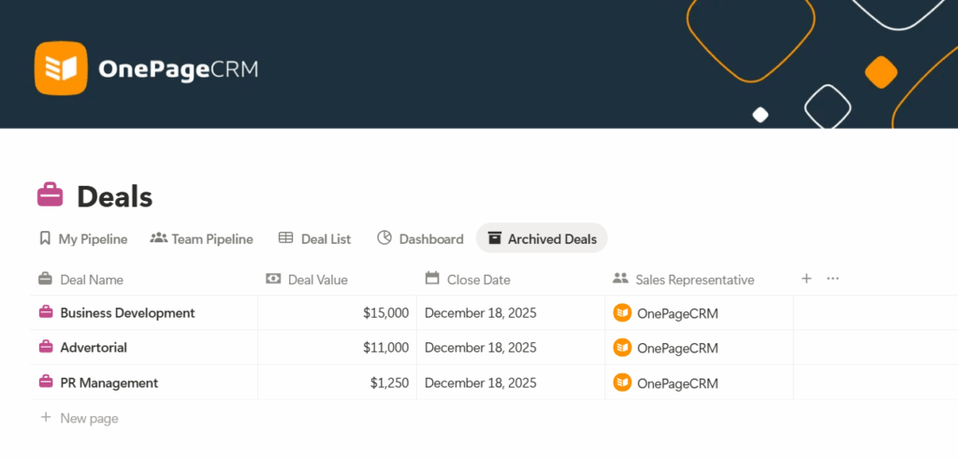Screen dimensions: 958x459
Task: Click close date of PR Management row
Action: pyautogui.click(x=480, y=382)
